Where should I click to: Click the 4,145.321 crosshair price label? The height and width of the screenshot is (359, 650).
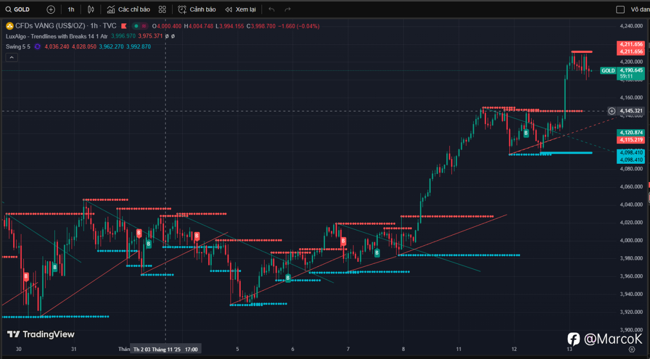pos(631,111)
